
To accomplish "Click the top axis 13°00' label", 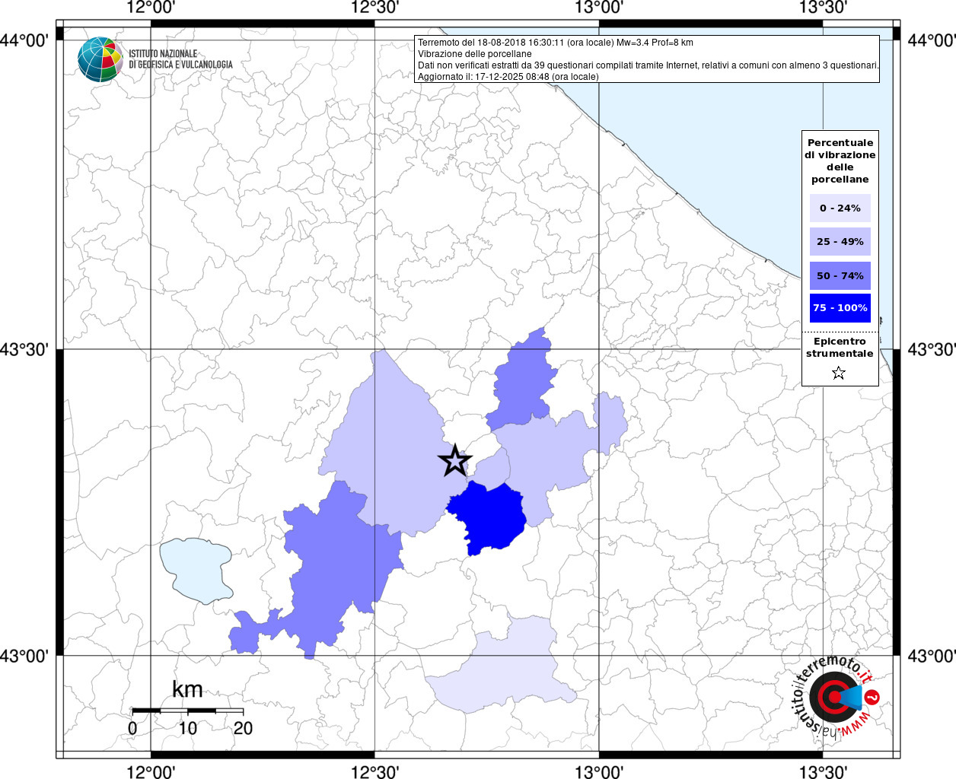I will click(599, 8).
